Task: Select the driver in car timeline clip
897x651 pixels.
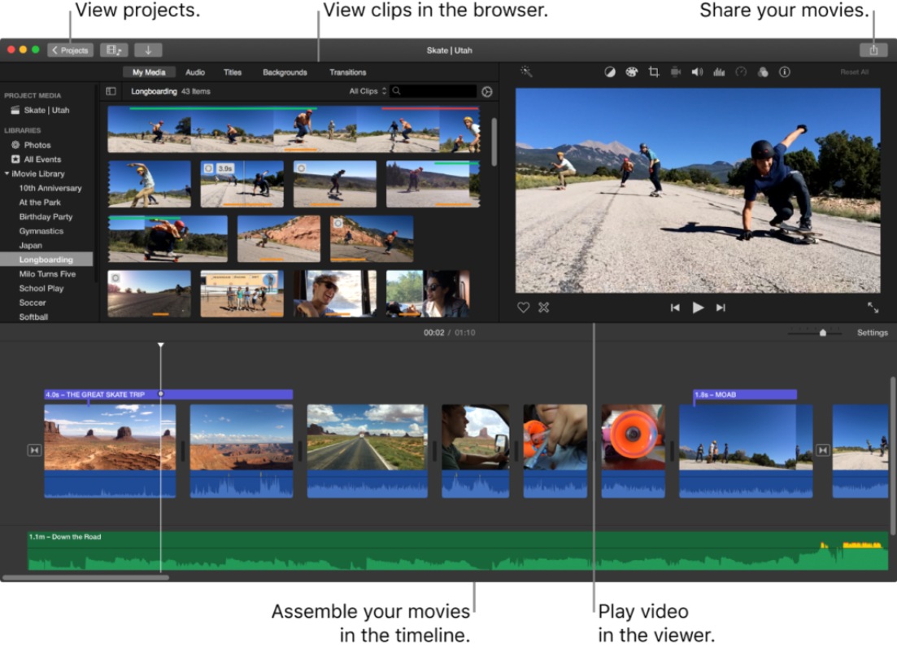Action: pos(476,451)
